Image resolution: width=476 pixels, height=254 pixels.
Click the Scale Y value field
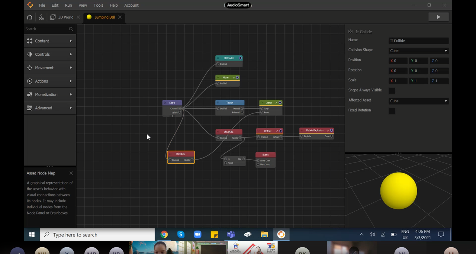point(419,81)
